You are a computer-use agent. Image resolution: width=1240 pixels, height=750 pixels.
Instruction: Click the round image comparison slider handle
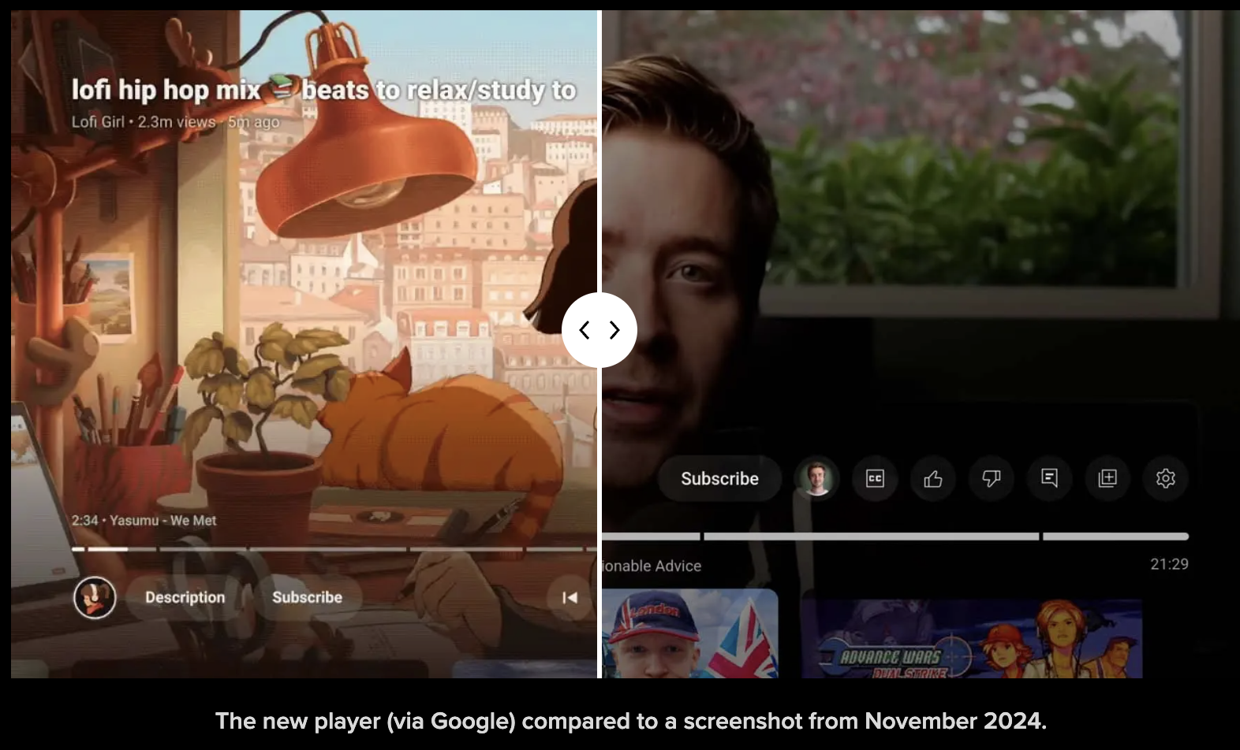pyautogui.click(x=599, y=330)
